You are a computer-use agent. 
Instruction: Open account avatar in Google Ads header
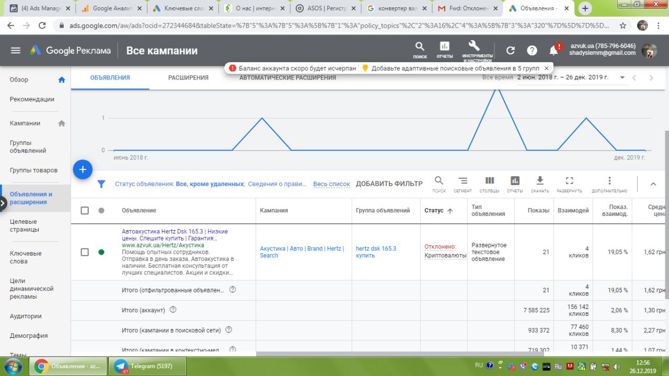[x=649, y=51]
